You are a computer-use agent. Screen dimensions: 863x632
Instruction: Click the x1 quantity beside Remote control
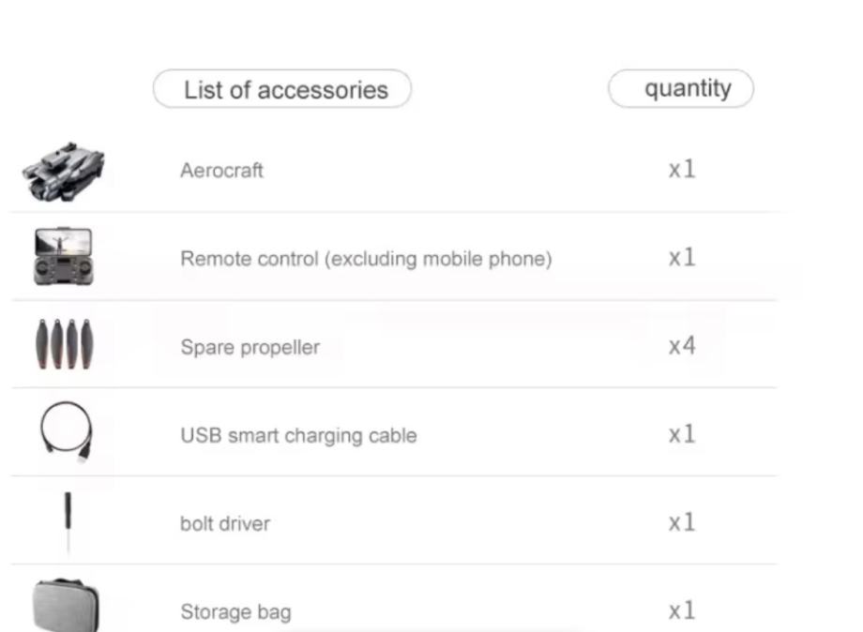tap(682, 258)
